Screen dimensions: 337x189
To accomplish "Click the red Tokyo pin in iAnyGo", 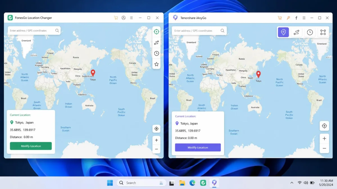I will 259,74.
